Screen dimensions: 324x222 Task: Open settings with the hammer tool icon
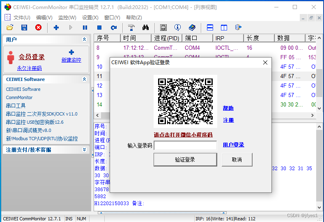pyautogui.click(x=131, y=27)
